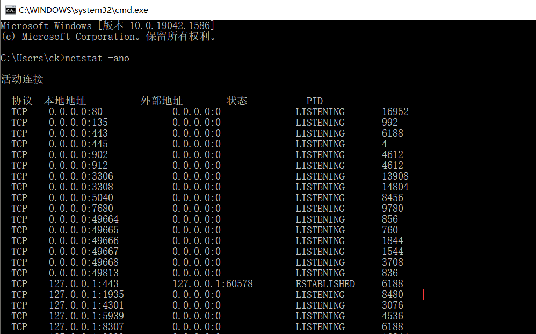The width and height of the screenshot is (536, 334).
Task: Click local address 127.0.0.1:5939
Action: point(86,316)
